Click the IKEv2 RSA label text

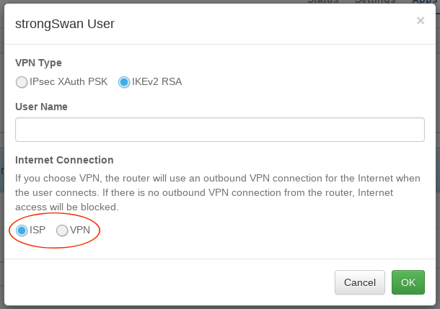157,82
